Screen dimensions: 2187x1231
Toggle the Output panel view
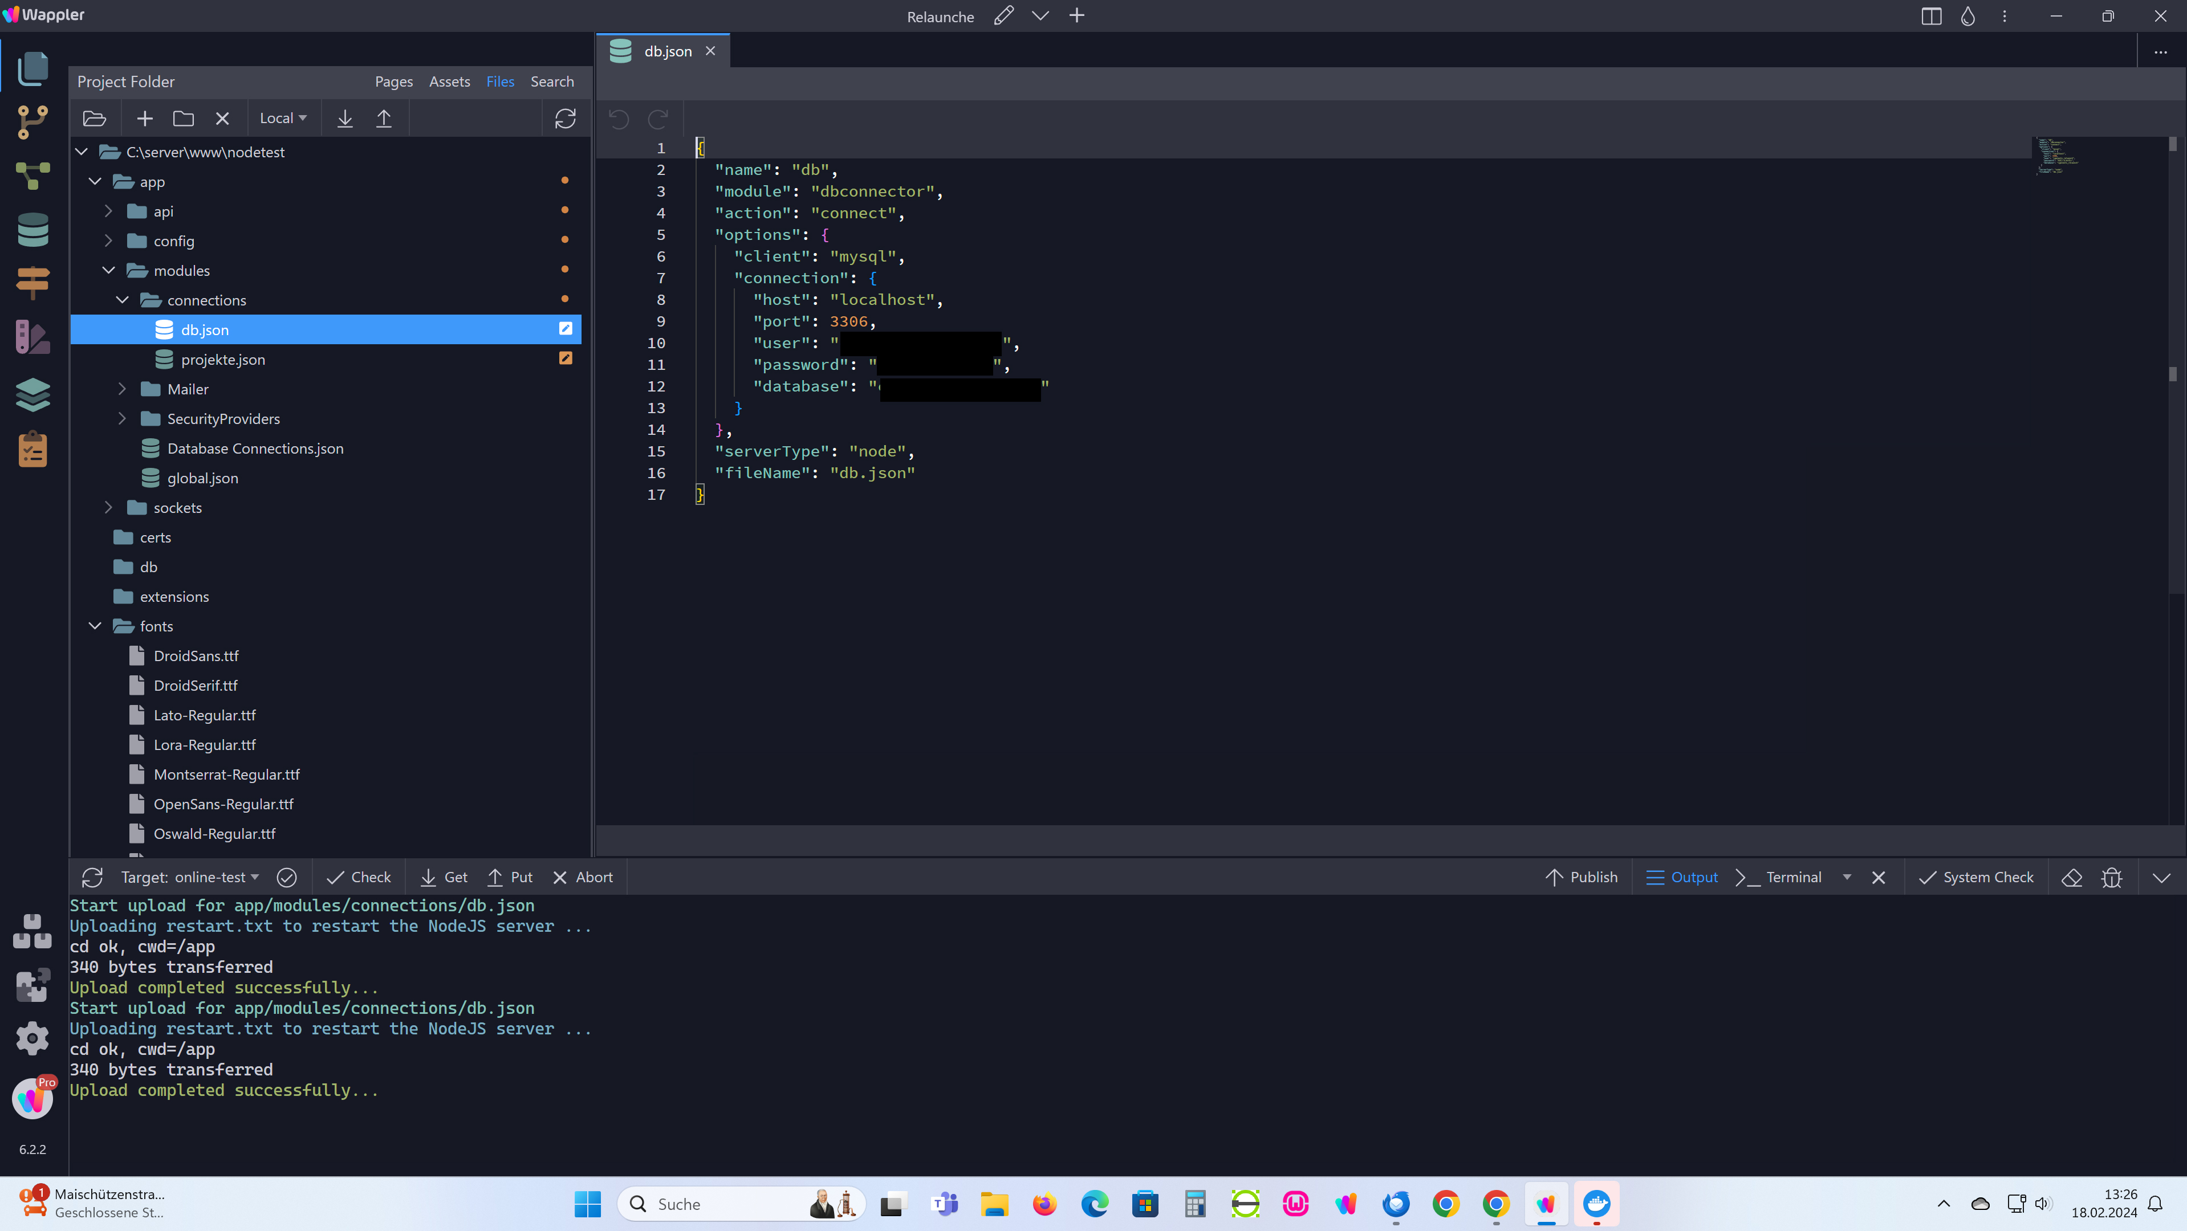1682,877
